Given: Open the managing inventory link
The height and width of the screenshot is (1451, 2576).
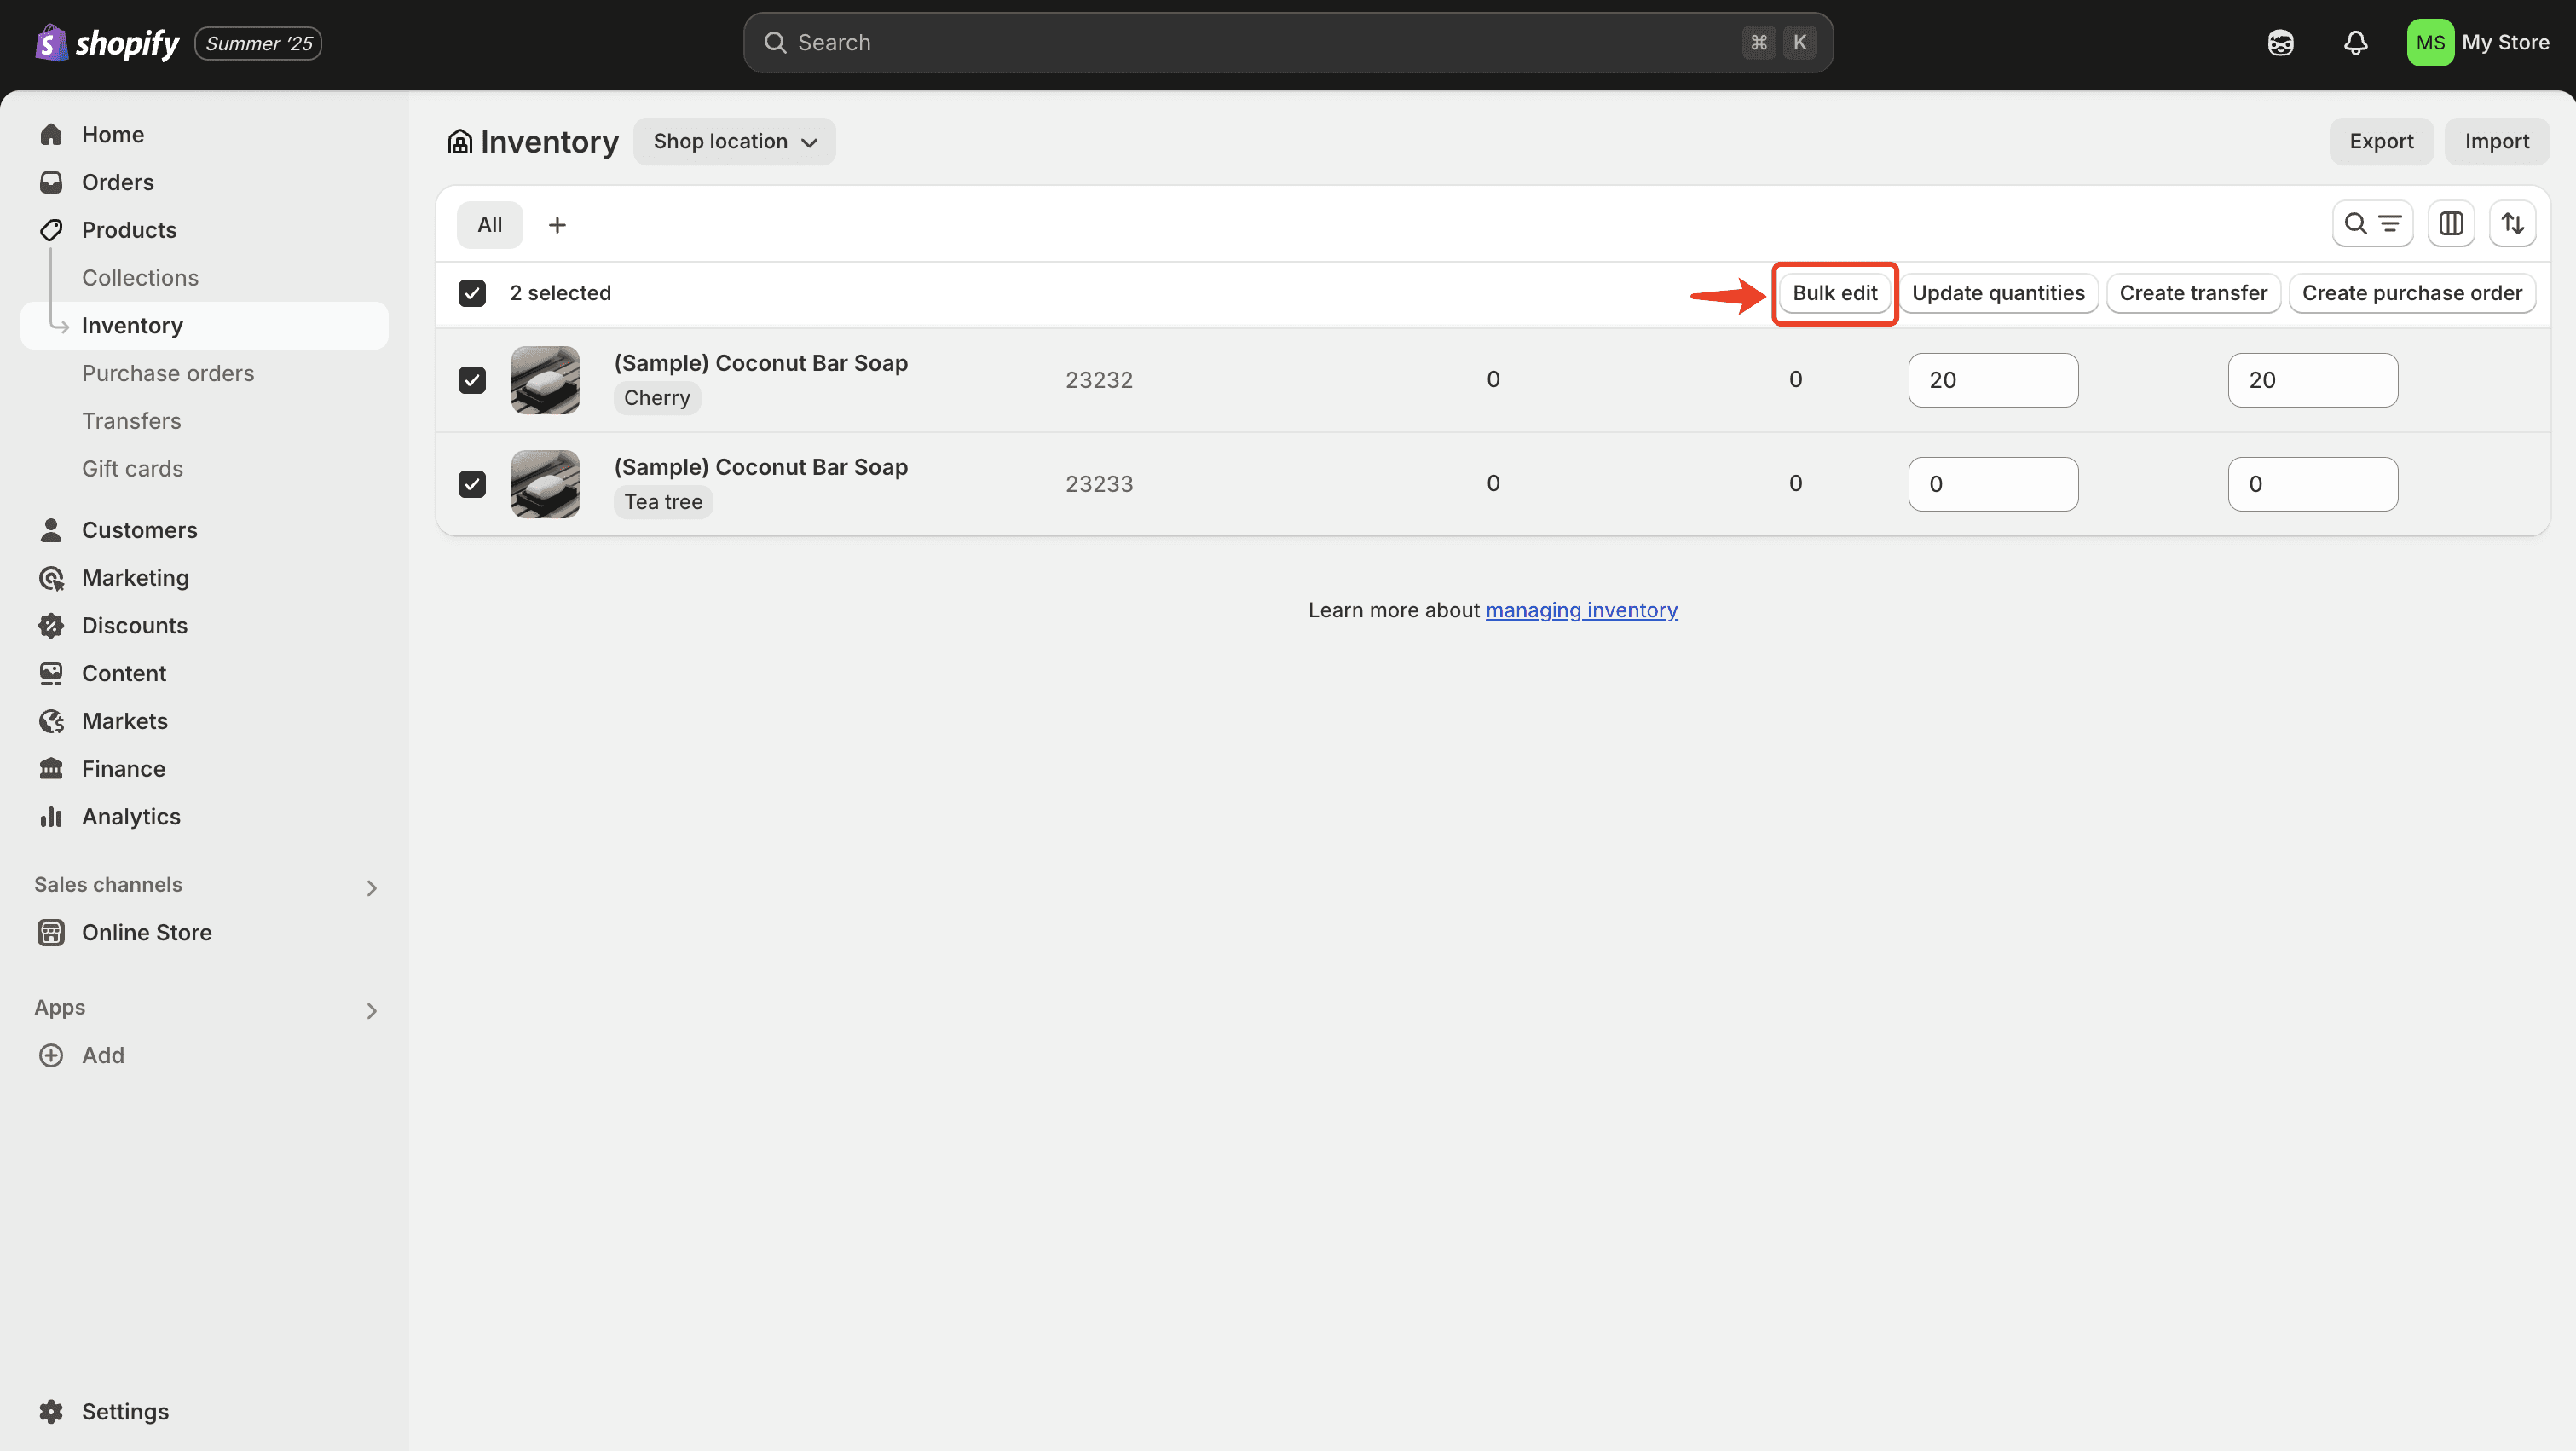Looking at the screenshot, I should (x=1581, y=610).
